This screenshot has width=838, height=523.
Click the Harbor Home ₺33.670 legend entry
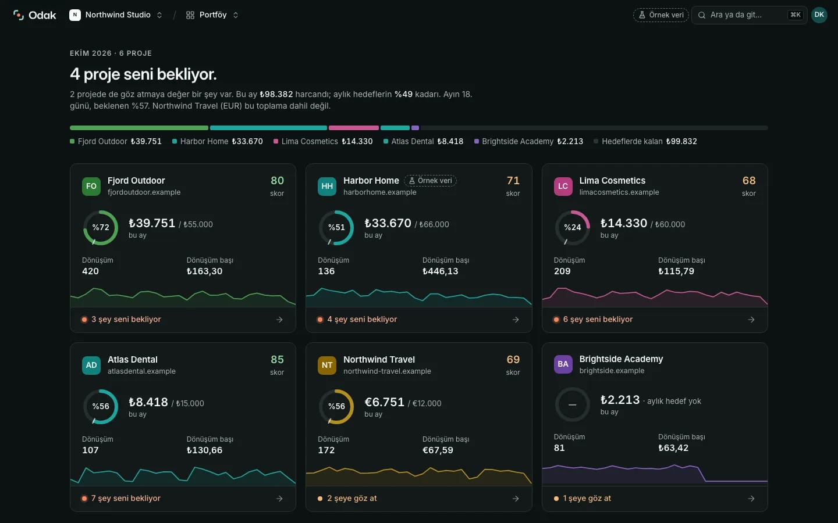pyautogui.click(x=218, y=141)
